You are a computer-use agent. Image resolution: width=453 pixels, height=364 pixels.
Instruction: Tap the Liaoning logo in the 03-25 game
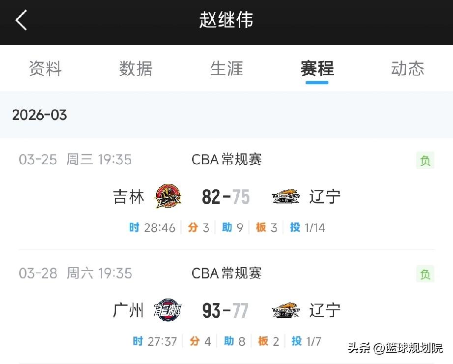(x=286, y=197)
